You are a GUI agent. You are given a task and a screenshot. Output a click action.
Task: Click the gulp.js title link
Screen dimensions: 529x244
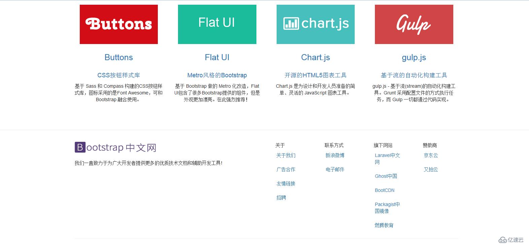[x=414, y=57]
